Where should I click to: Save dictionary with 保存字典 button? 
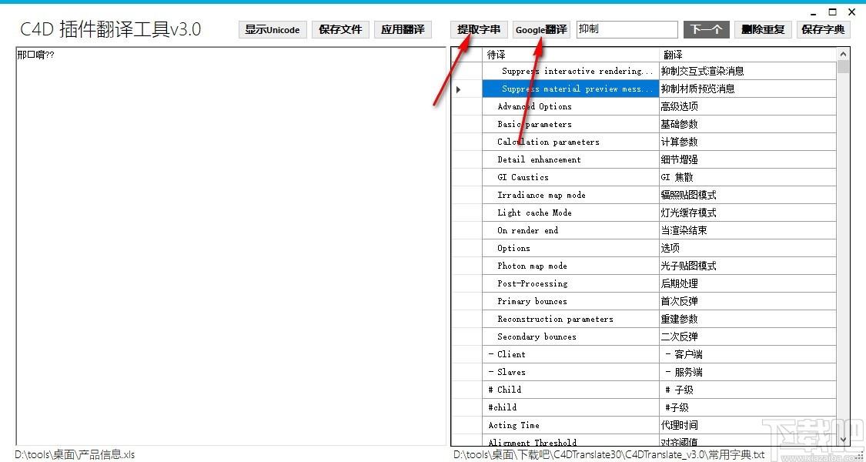pos(823,30)
